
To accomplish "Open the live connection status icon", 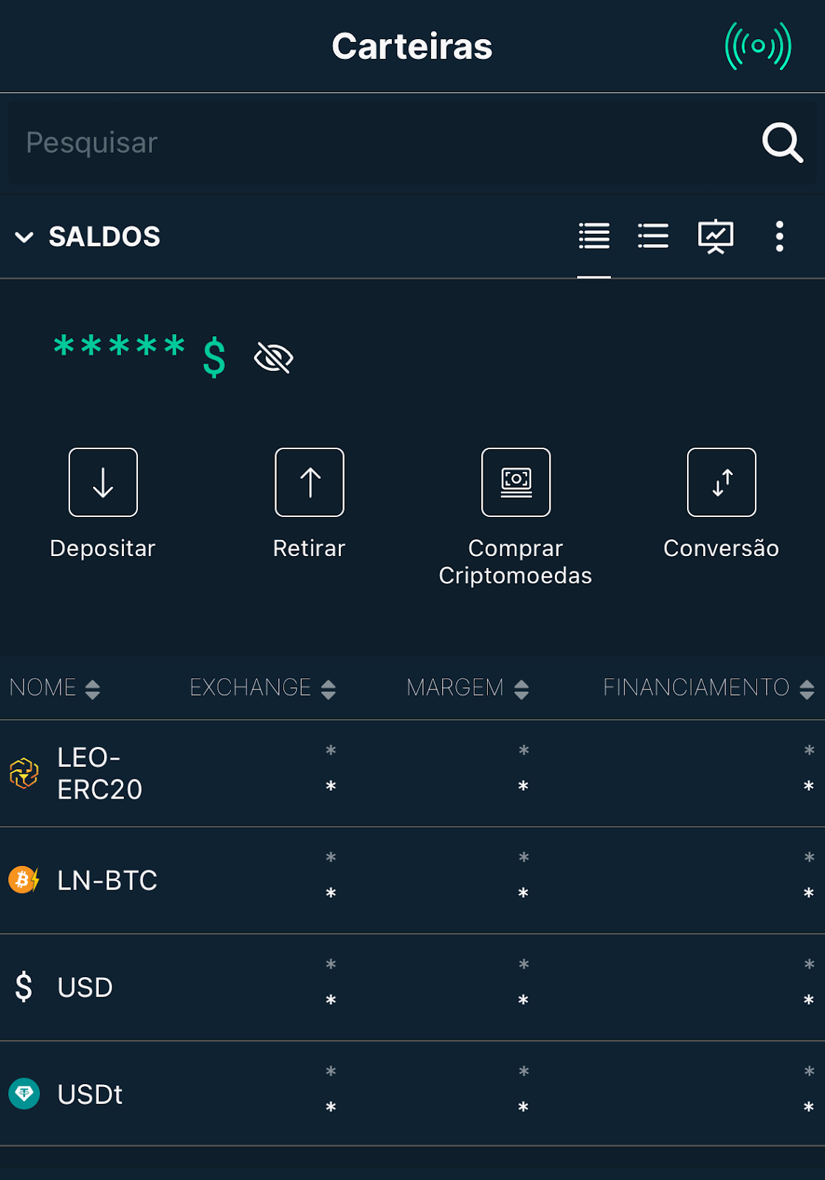I will 758,46.
